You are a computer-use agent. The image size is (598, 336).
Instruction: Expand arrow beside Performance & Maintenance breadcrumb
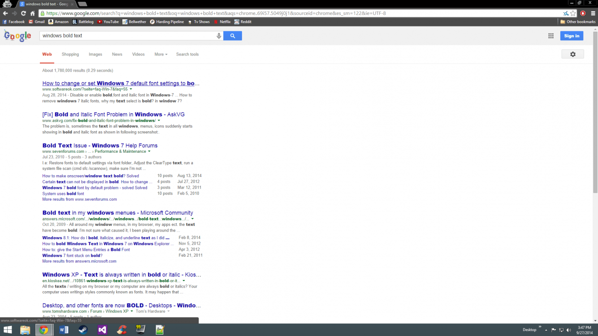tap(149, 151)
